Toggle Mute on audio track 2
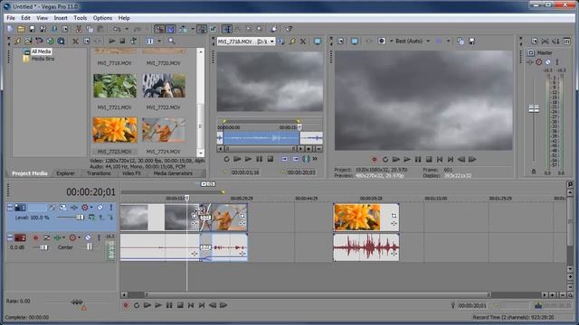The height and width of the screenshot is (325, 579). point(88,237)
